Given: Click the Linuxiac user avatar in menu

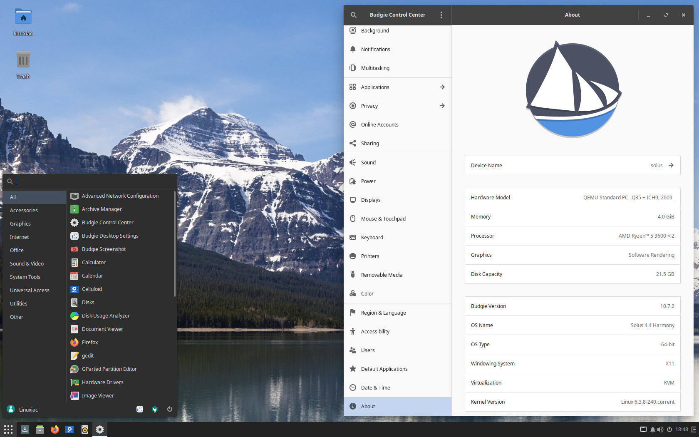Looking at the screenshot, I should tap(11, 409).
